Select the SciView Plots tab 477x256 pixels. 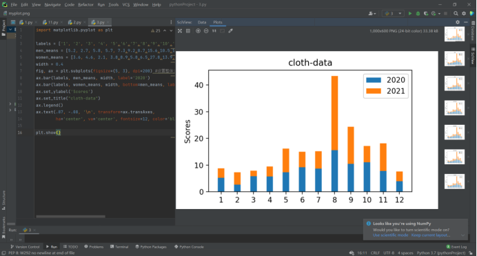point(218,22)
